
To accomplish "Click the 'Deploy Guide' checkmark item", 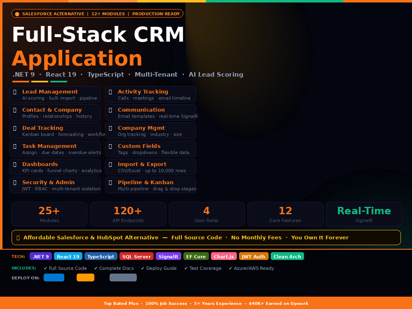I will coord(159,268).
